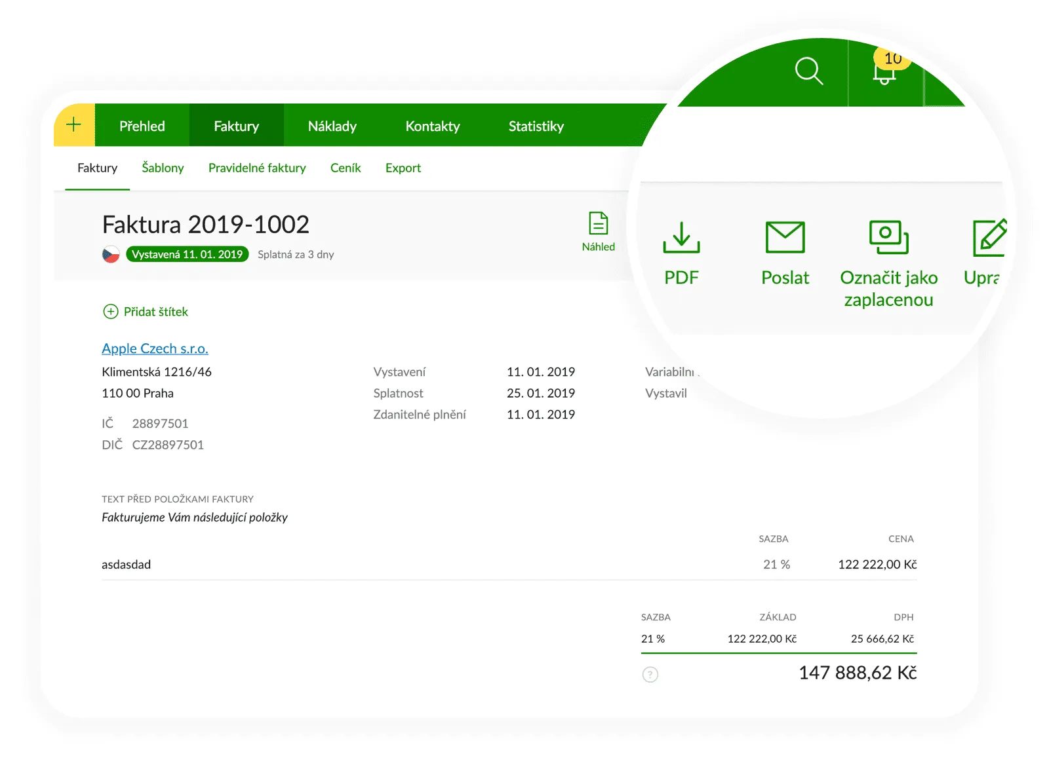The height and width of the screenshot is (773, 1049).
Task: Open Apple Czech s.r.o. contact link
Action: click(x=155, y=349)
